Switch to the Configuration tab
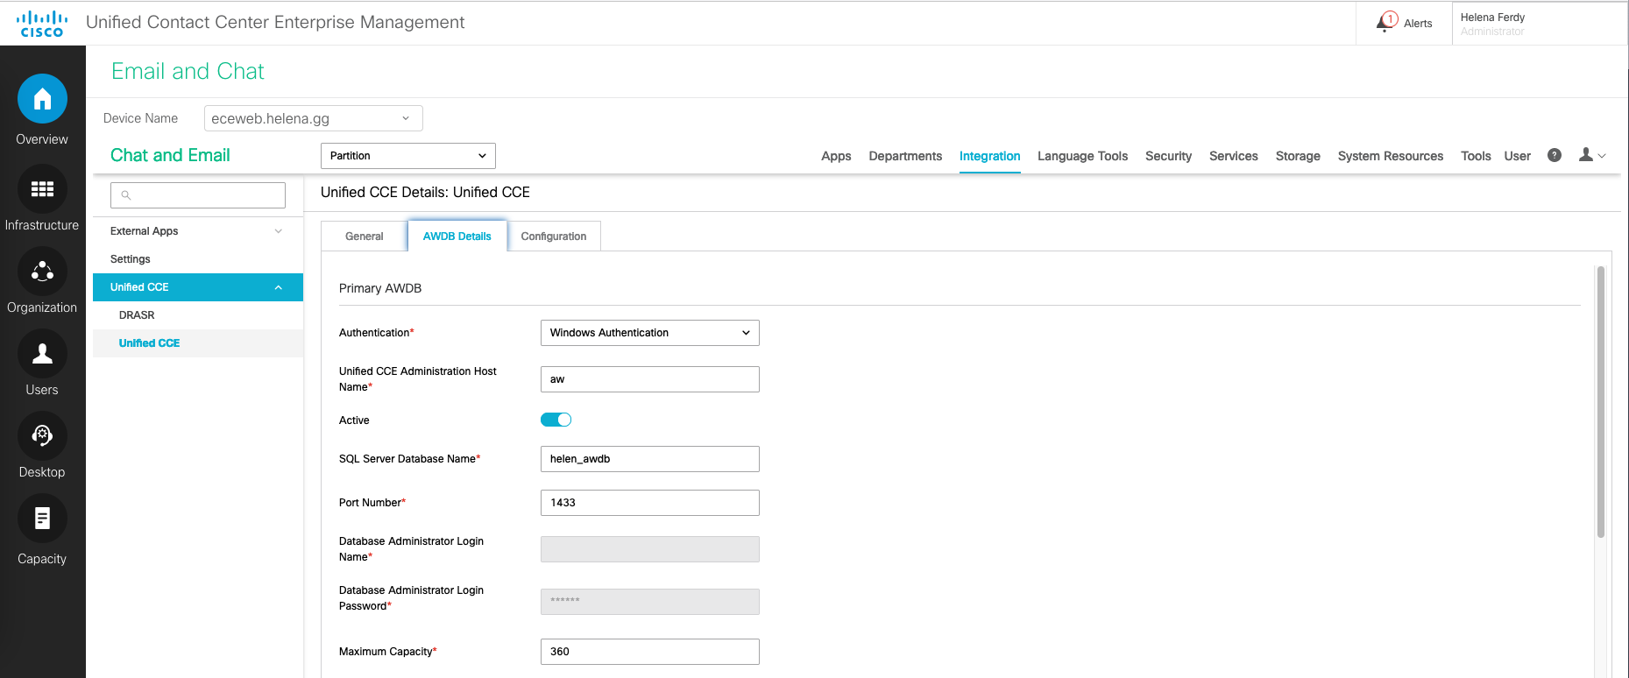This screenshot has width=1629, height=678. point(553,237)
